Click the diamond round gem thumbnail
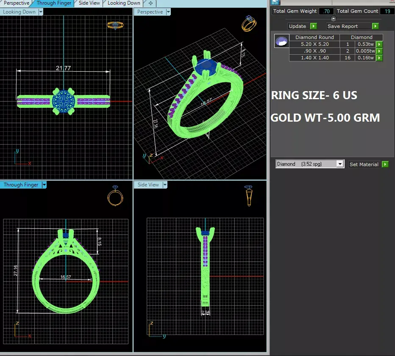 [281, 41]
